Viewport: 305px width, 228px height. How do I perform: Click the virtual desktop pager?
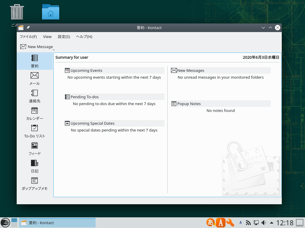(14, 223)
